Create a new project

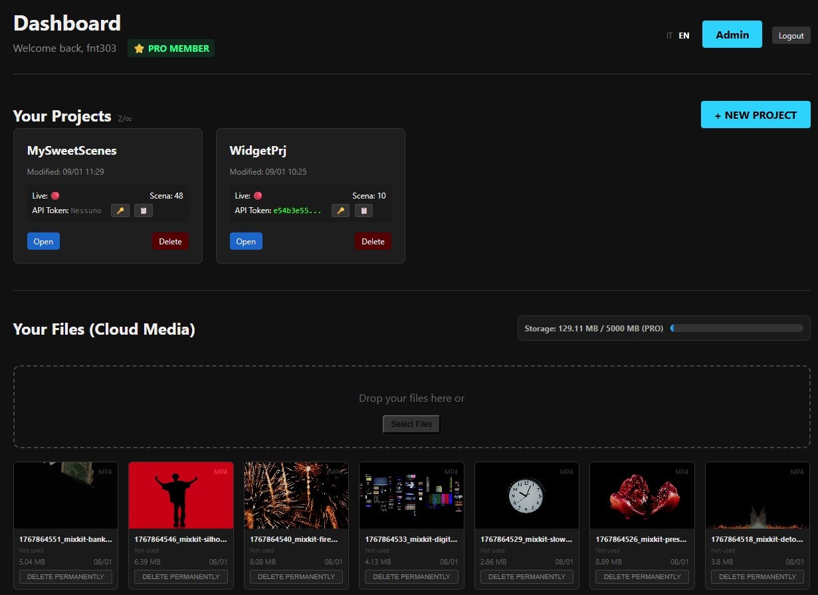(755, 114)
